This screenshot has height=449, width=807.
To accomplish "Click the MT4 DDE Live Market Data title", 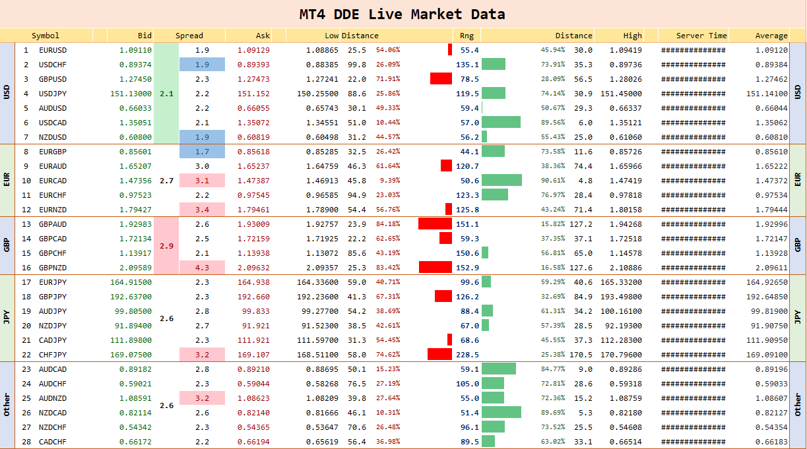I will point(403,14).
